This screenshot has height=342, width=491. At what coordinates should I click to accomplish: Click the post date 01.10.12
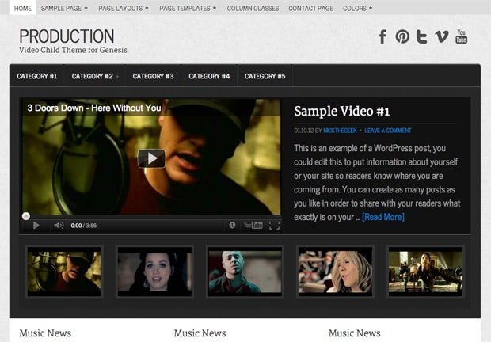click(x=303, y=131)
